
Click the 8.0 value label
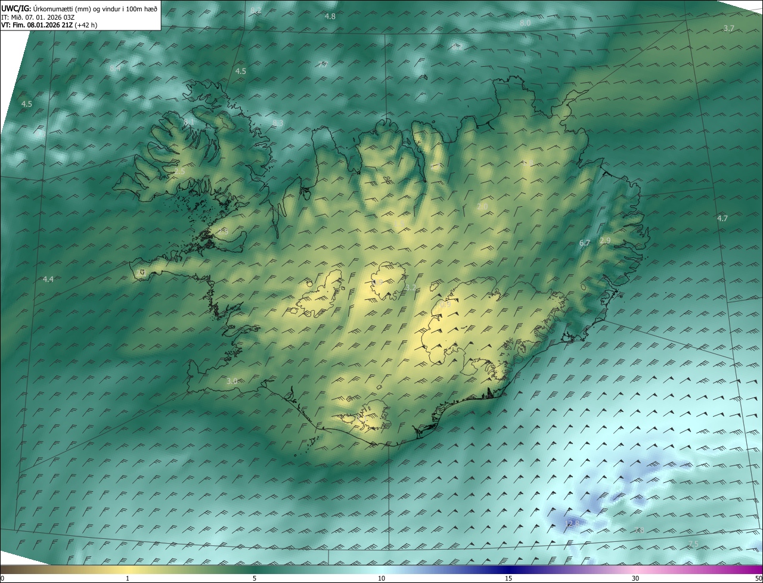(x=525, y=23)
